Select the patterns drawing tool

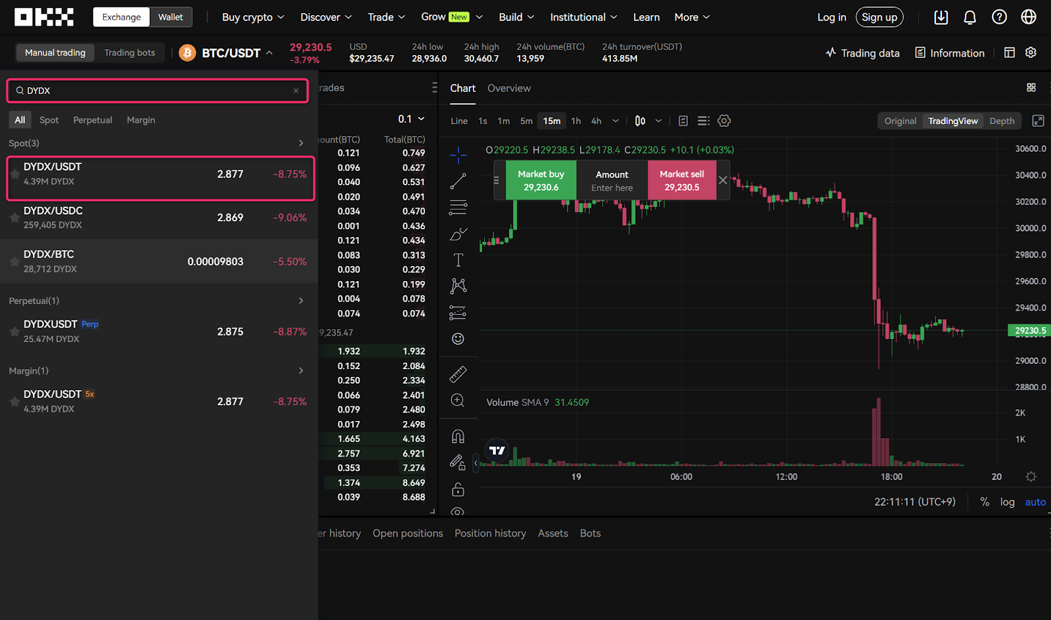click(458, 286)
